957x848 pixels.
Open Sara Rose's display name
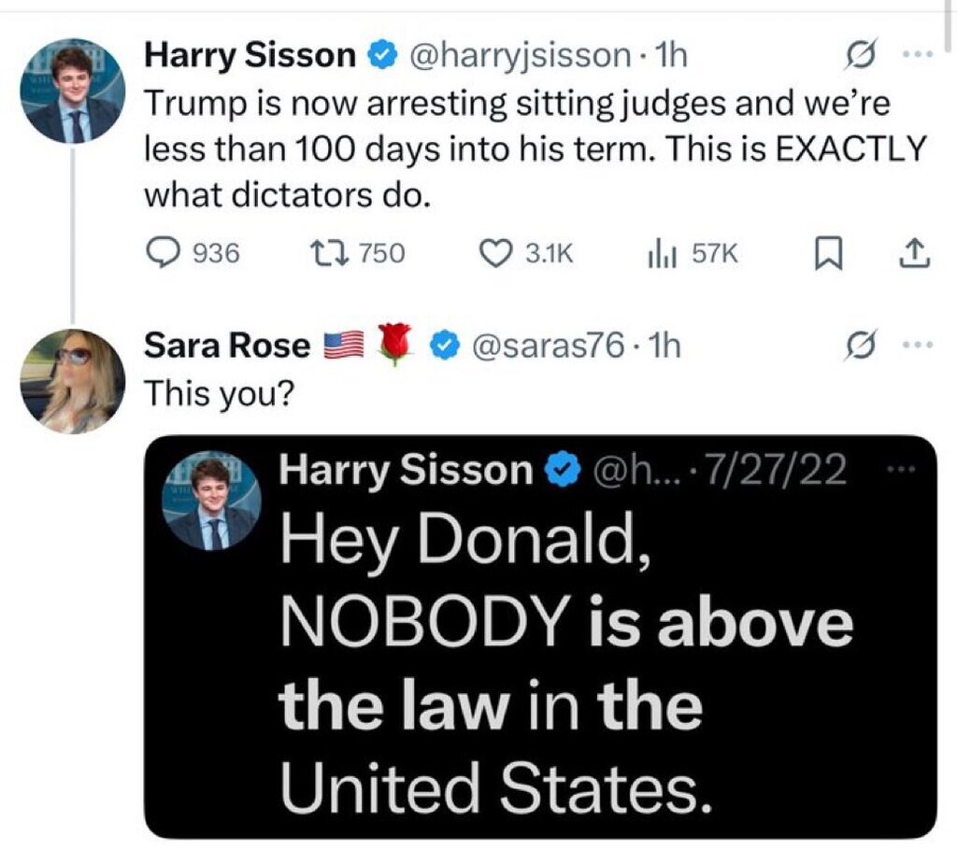[x=227, y=346]
